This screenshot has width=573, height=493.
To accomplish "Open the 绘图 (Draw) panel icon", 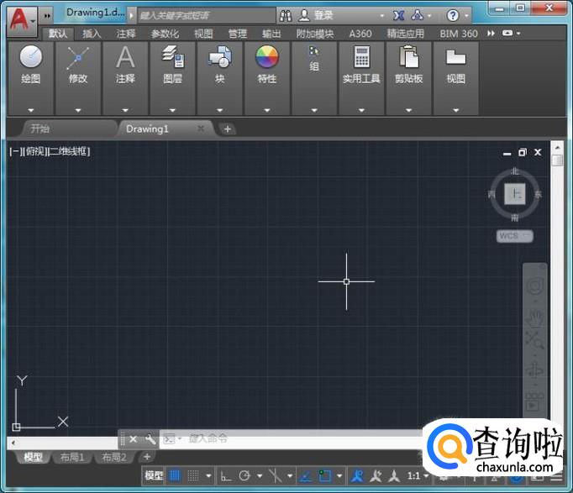I will tap(31, 58).
